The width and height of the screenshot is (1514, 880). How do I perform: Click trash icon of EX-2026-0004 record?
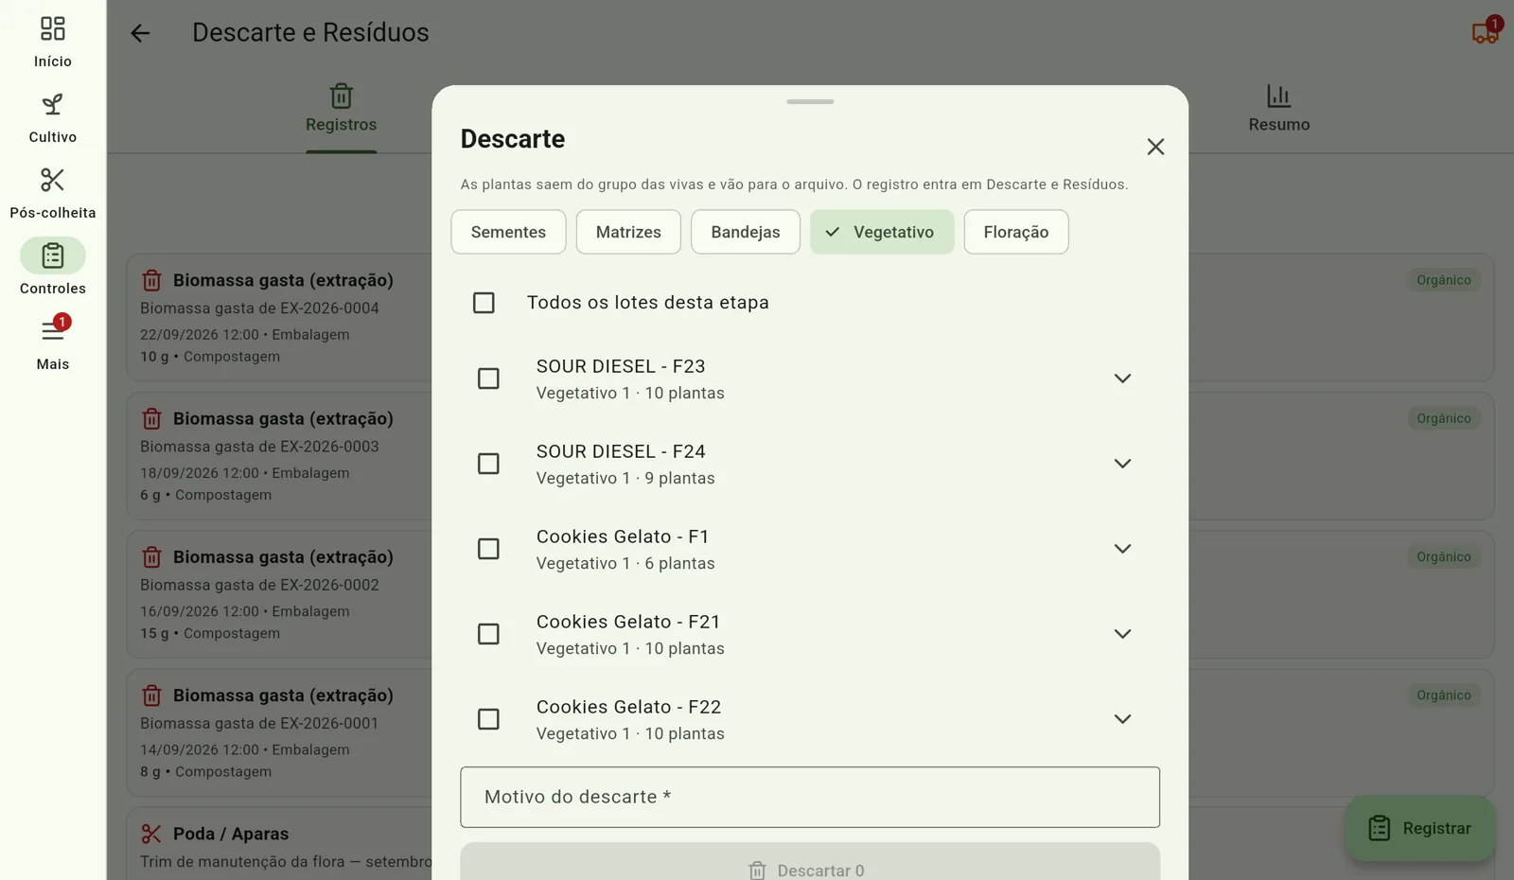point(151,280)
